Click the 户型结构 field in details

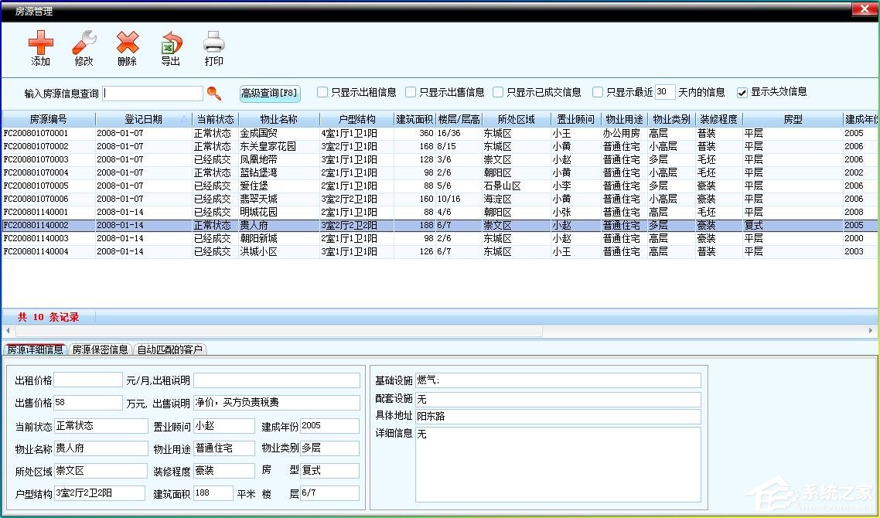100,493
